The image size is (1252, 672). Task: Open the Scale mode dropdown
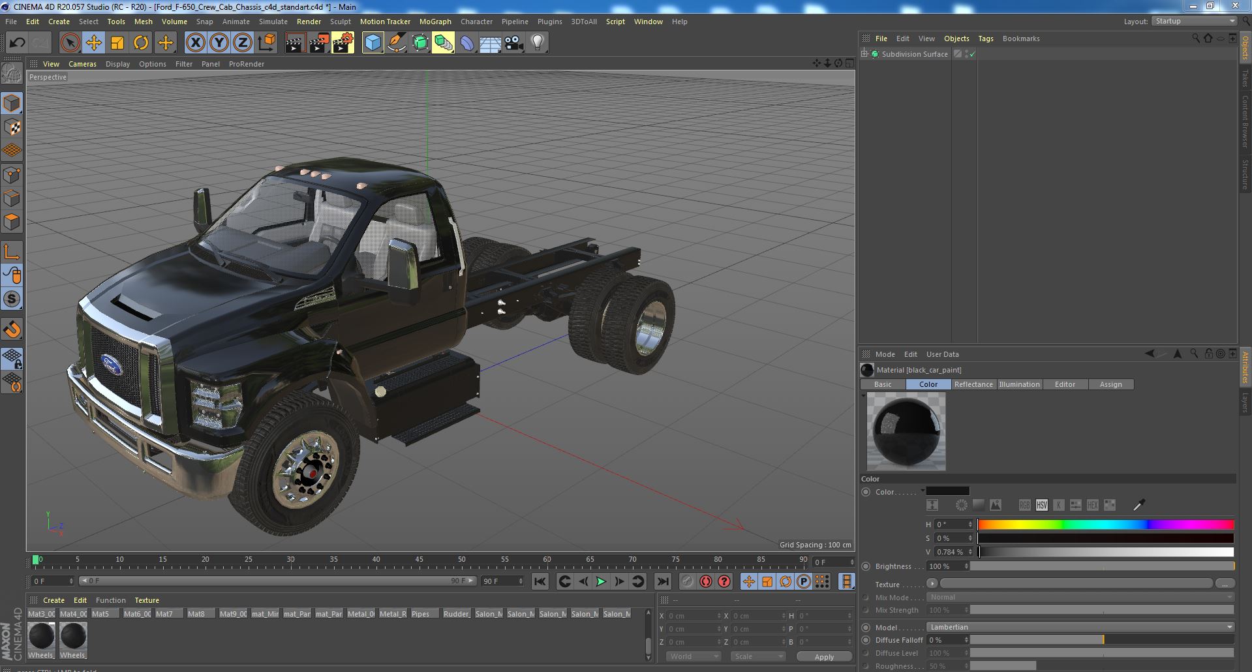tap(757, 656)
